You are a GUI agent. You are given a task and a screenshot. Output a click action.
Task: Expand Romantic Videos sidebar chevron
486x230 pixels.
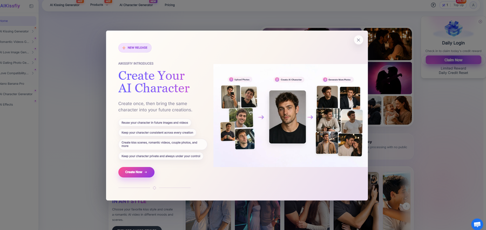(x=32, y=41)
